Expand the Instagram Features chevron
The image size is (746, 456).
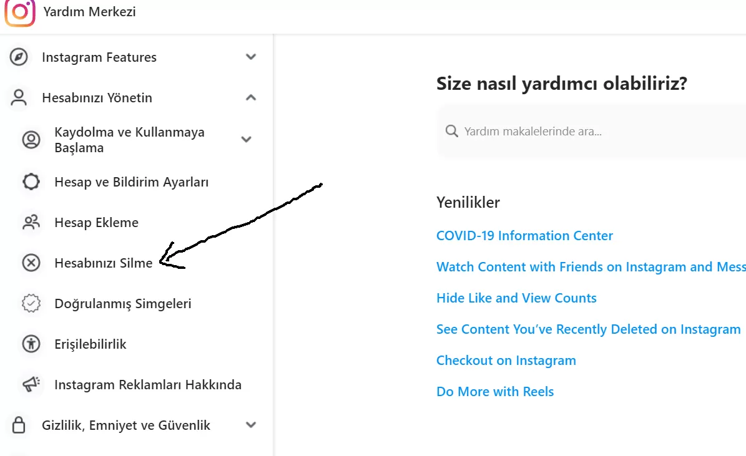pos(251,57)
